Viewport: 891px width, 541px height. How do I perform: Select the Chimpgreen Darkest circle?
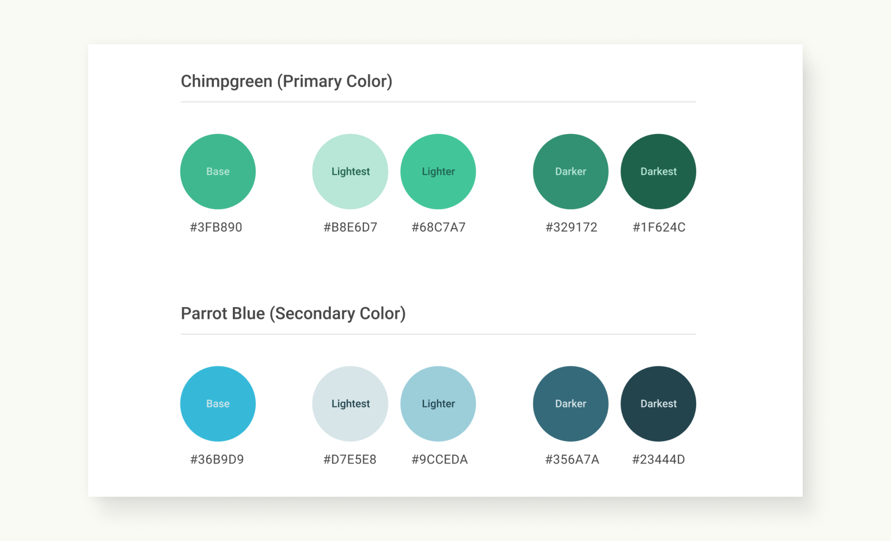(658, 172)
